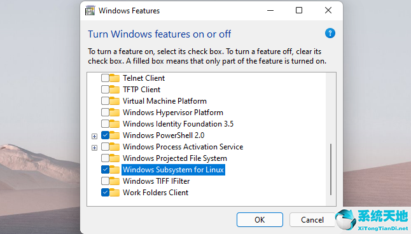Image resolution: width=411 pixels, height=234 pixels.
Task: Enable the Windows Projected File System checkbox
Action: click(105, 158)
